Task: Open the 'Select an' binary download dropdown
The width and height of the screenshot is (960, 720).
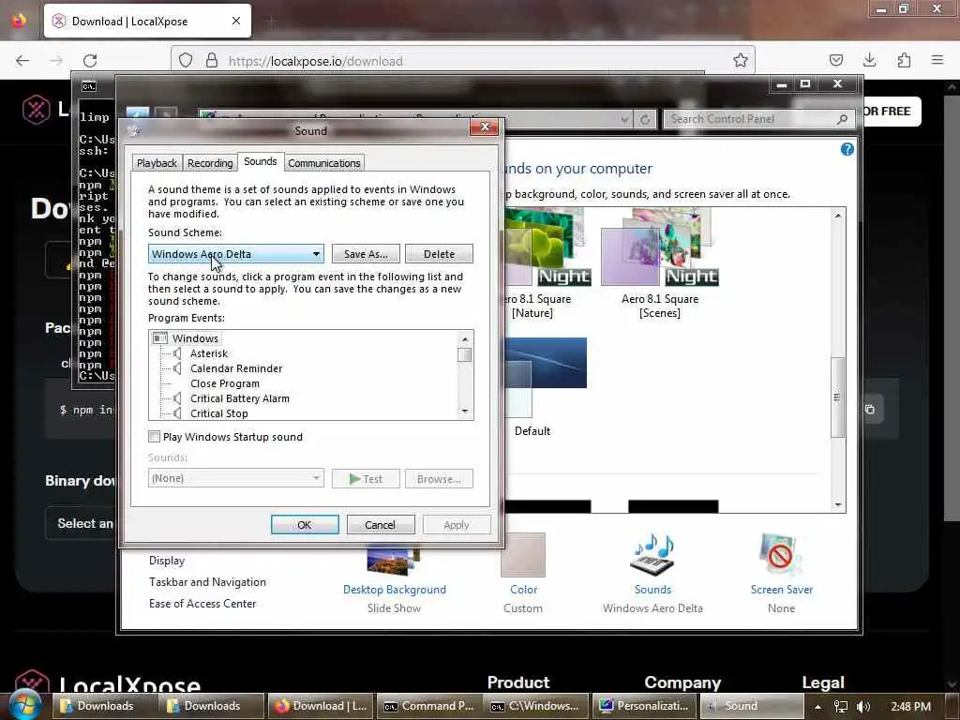Action: point(81,523)
